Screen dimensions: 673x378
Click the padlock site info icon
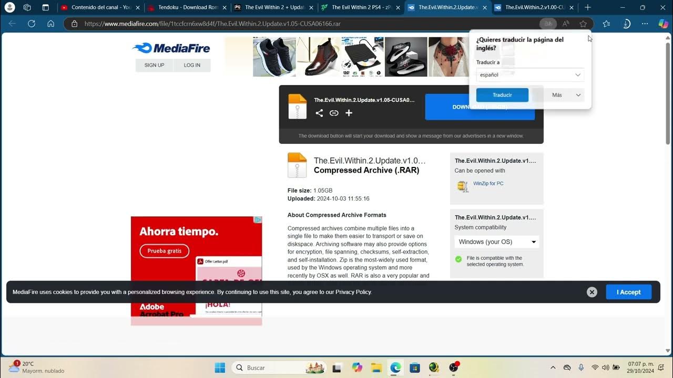click(75, 24)
